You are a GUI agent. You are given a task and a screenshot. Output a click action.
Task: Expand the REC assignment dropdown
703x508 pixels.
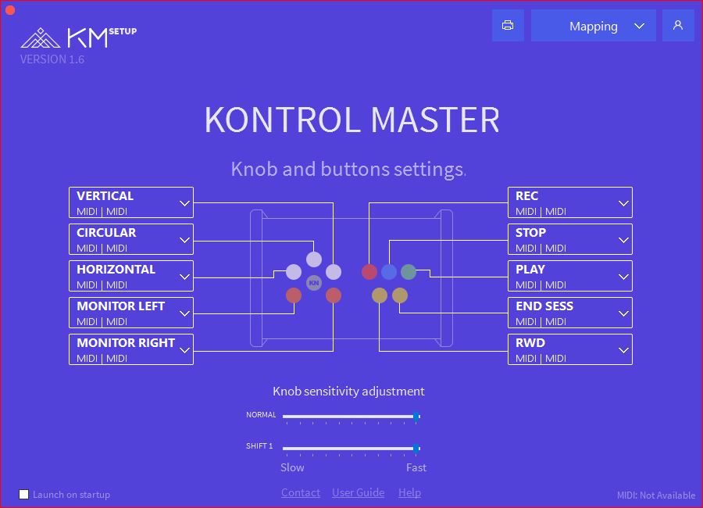coord(570,202)
